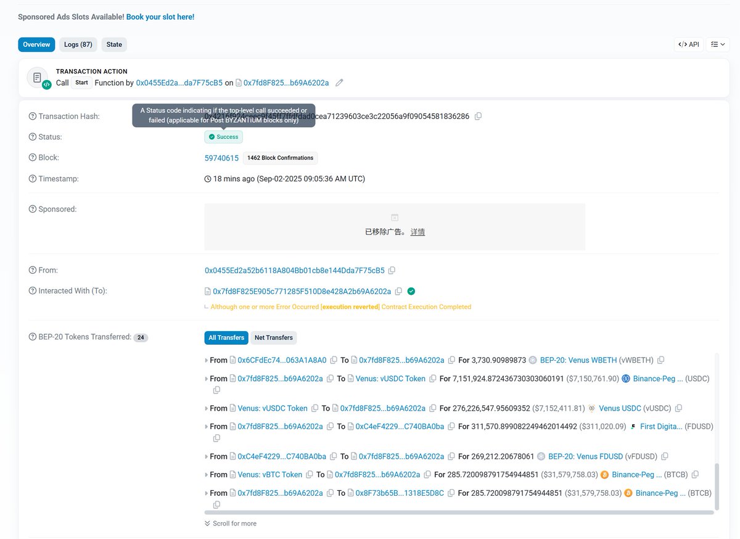Screen dimensions: 740x539
Task: Copy the 0x6CFdEc74...063A1A8A0 sender address
Action: [x=334, y=360]
